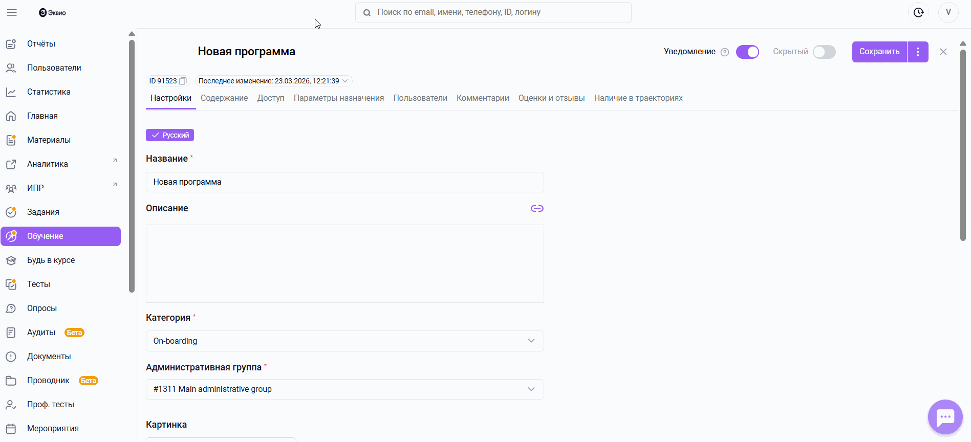Click the Уведомление help question icon
This screenshot has width=971, height=442.
[x=725, y=52]
